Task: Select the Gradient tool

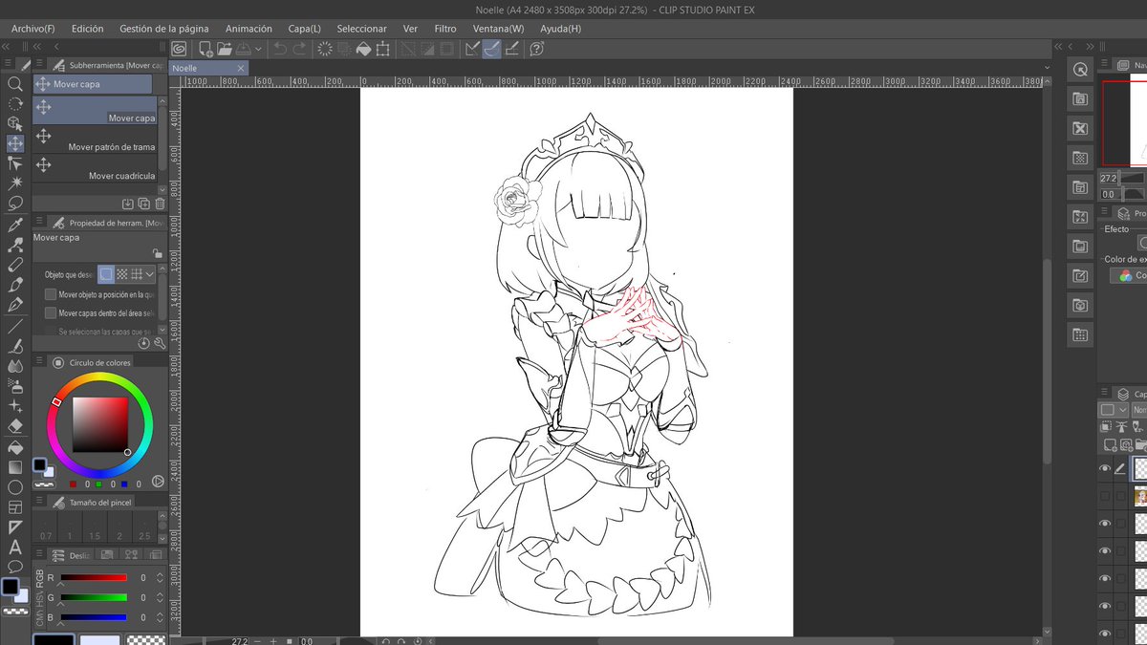Action: point(15,467)
